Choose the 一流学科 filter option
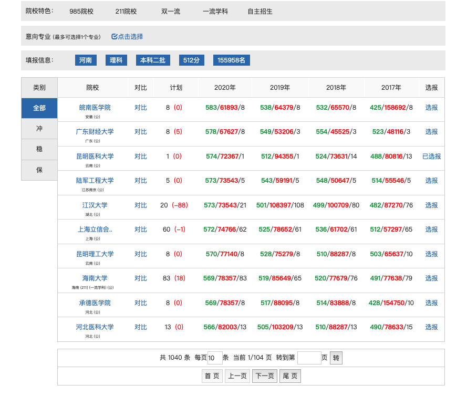Screen dimensions: 467x396 tap(215, 11)
